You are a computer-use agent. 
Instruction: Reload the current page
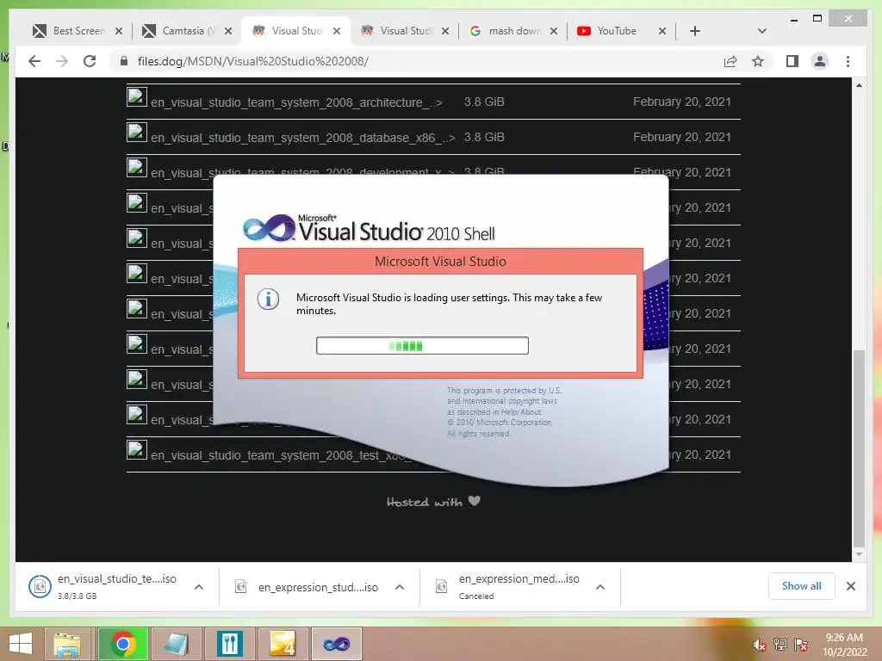coord(90,61)
